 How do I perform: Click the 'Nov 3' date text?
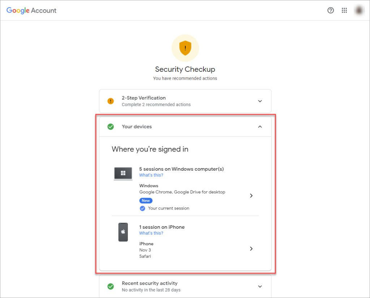pyautogui.click(x=145, y=250)
